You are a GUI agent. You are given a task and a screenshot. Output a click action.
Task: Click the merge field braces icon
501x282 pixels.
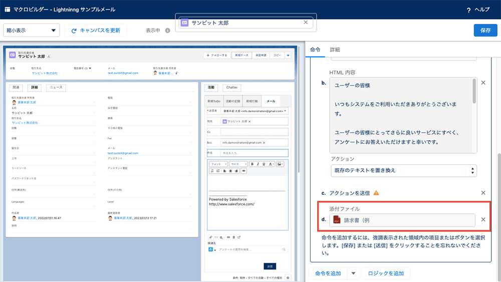216,237
